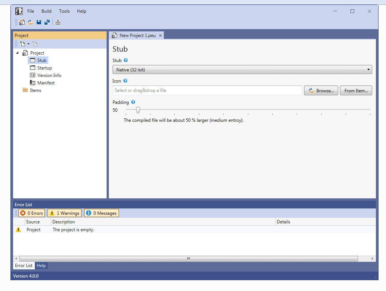
Task: Start a build using the build toolbar icon
Action: tap(58, 22)
